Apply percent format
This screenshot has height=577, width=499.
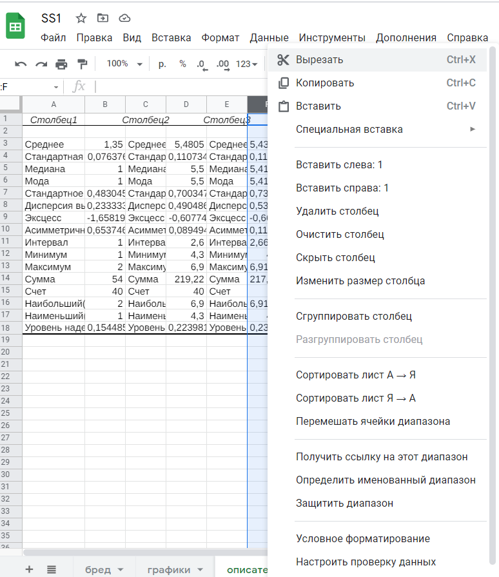point(182,64)
